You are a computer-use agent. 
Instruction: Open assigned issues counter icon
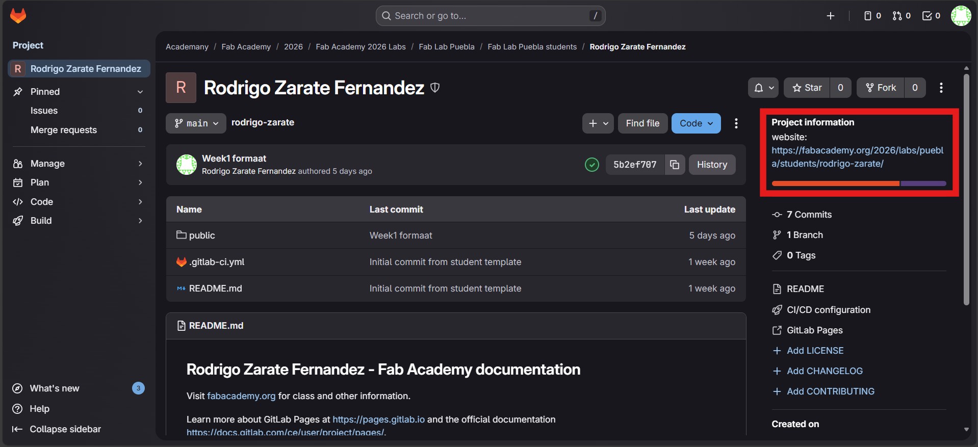point(872,16)
